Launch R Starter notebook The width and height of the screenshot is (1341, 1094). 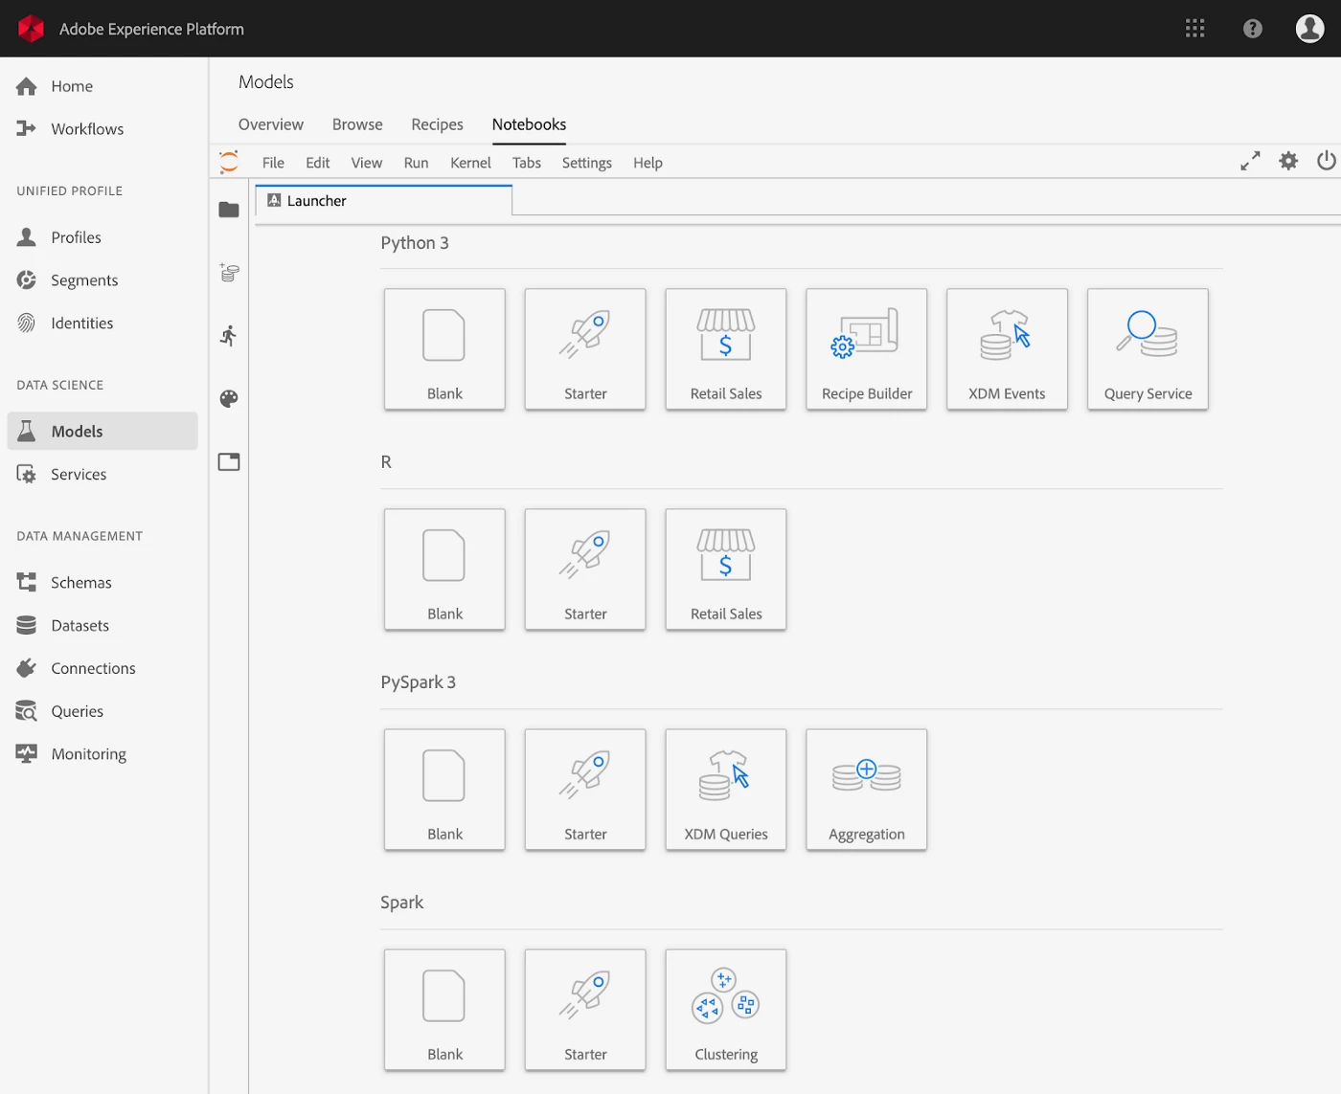[x=585, y=569]
